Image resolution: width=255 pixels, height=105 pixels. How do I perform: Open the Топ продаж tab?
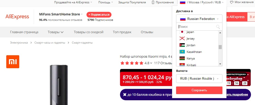coord(122,32)
